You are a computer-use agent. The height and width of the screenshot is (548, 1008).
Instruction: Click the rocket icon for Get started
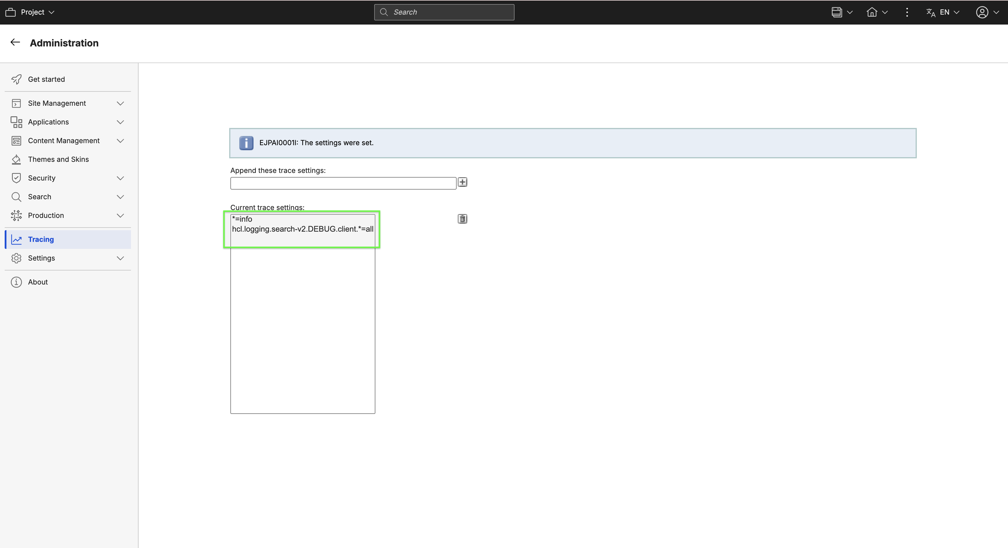16,79
